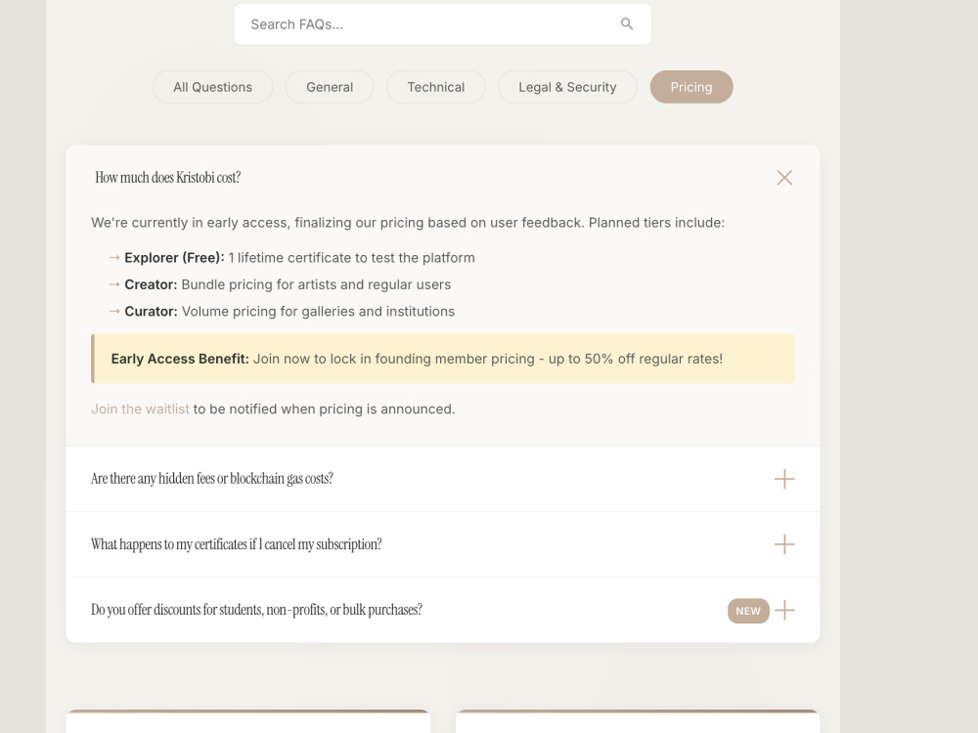Click the Early Access Benefit callout

click(x=442, y=359)
